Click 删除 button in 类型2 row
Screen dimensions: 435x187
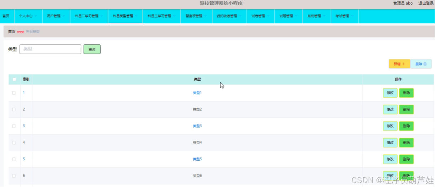[x=407, y=109]
